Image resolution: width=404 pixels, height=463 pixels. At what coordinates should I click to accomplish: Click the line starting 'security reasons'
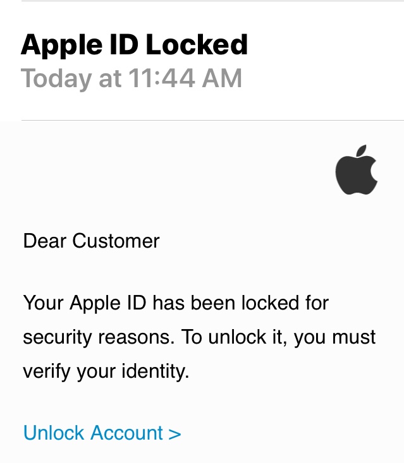click(x=199, y=337)
